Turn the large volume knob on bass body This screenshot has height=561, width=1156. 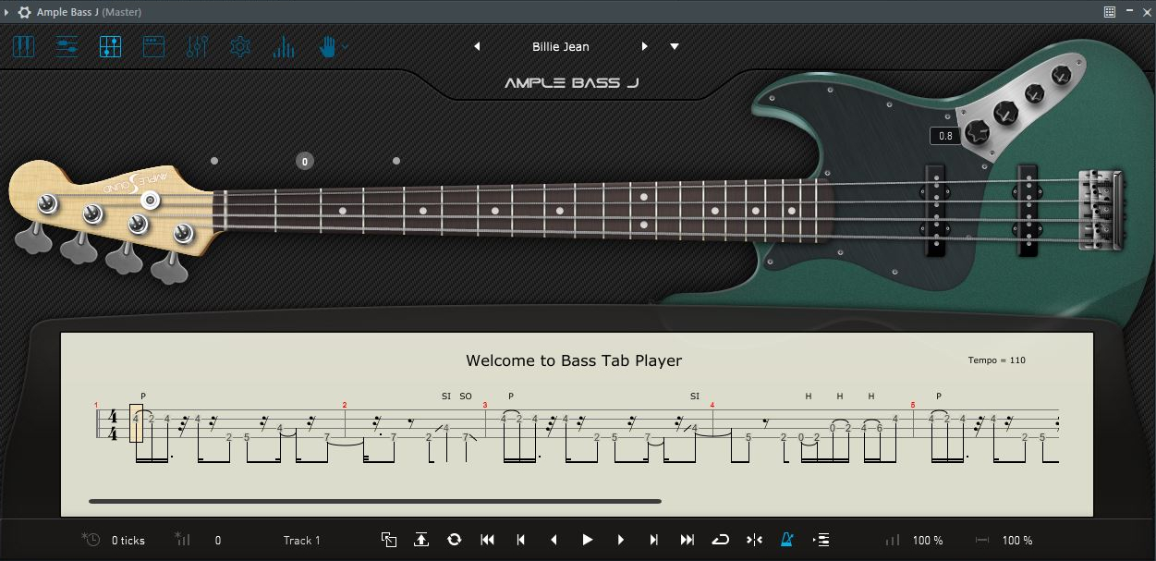pyautogui.click(x=977, y=133)
